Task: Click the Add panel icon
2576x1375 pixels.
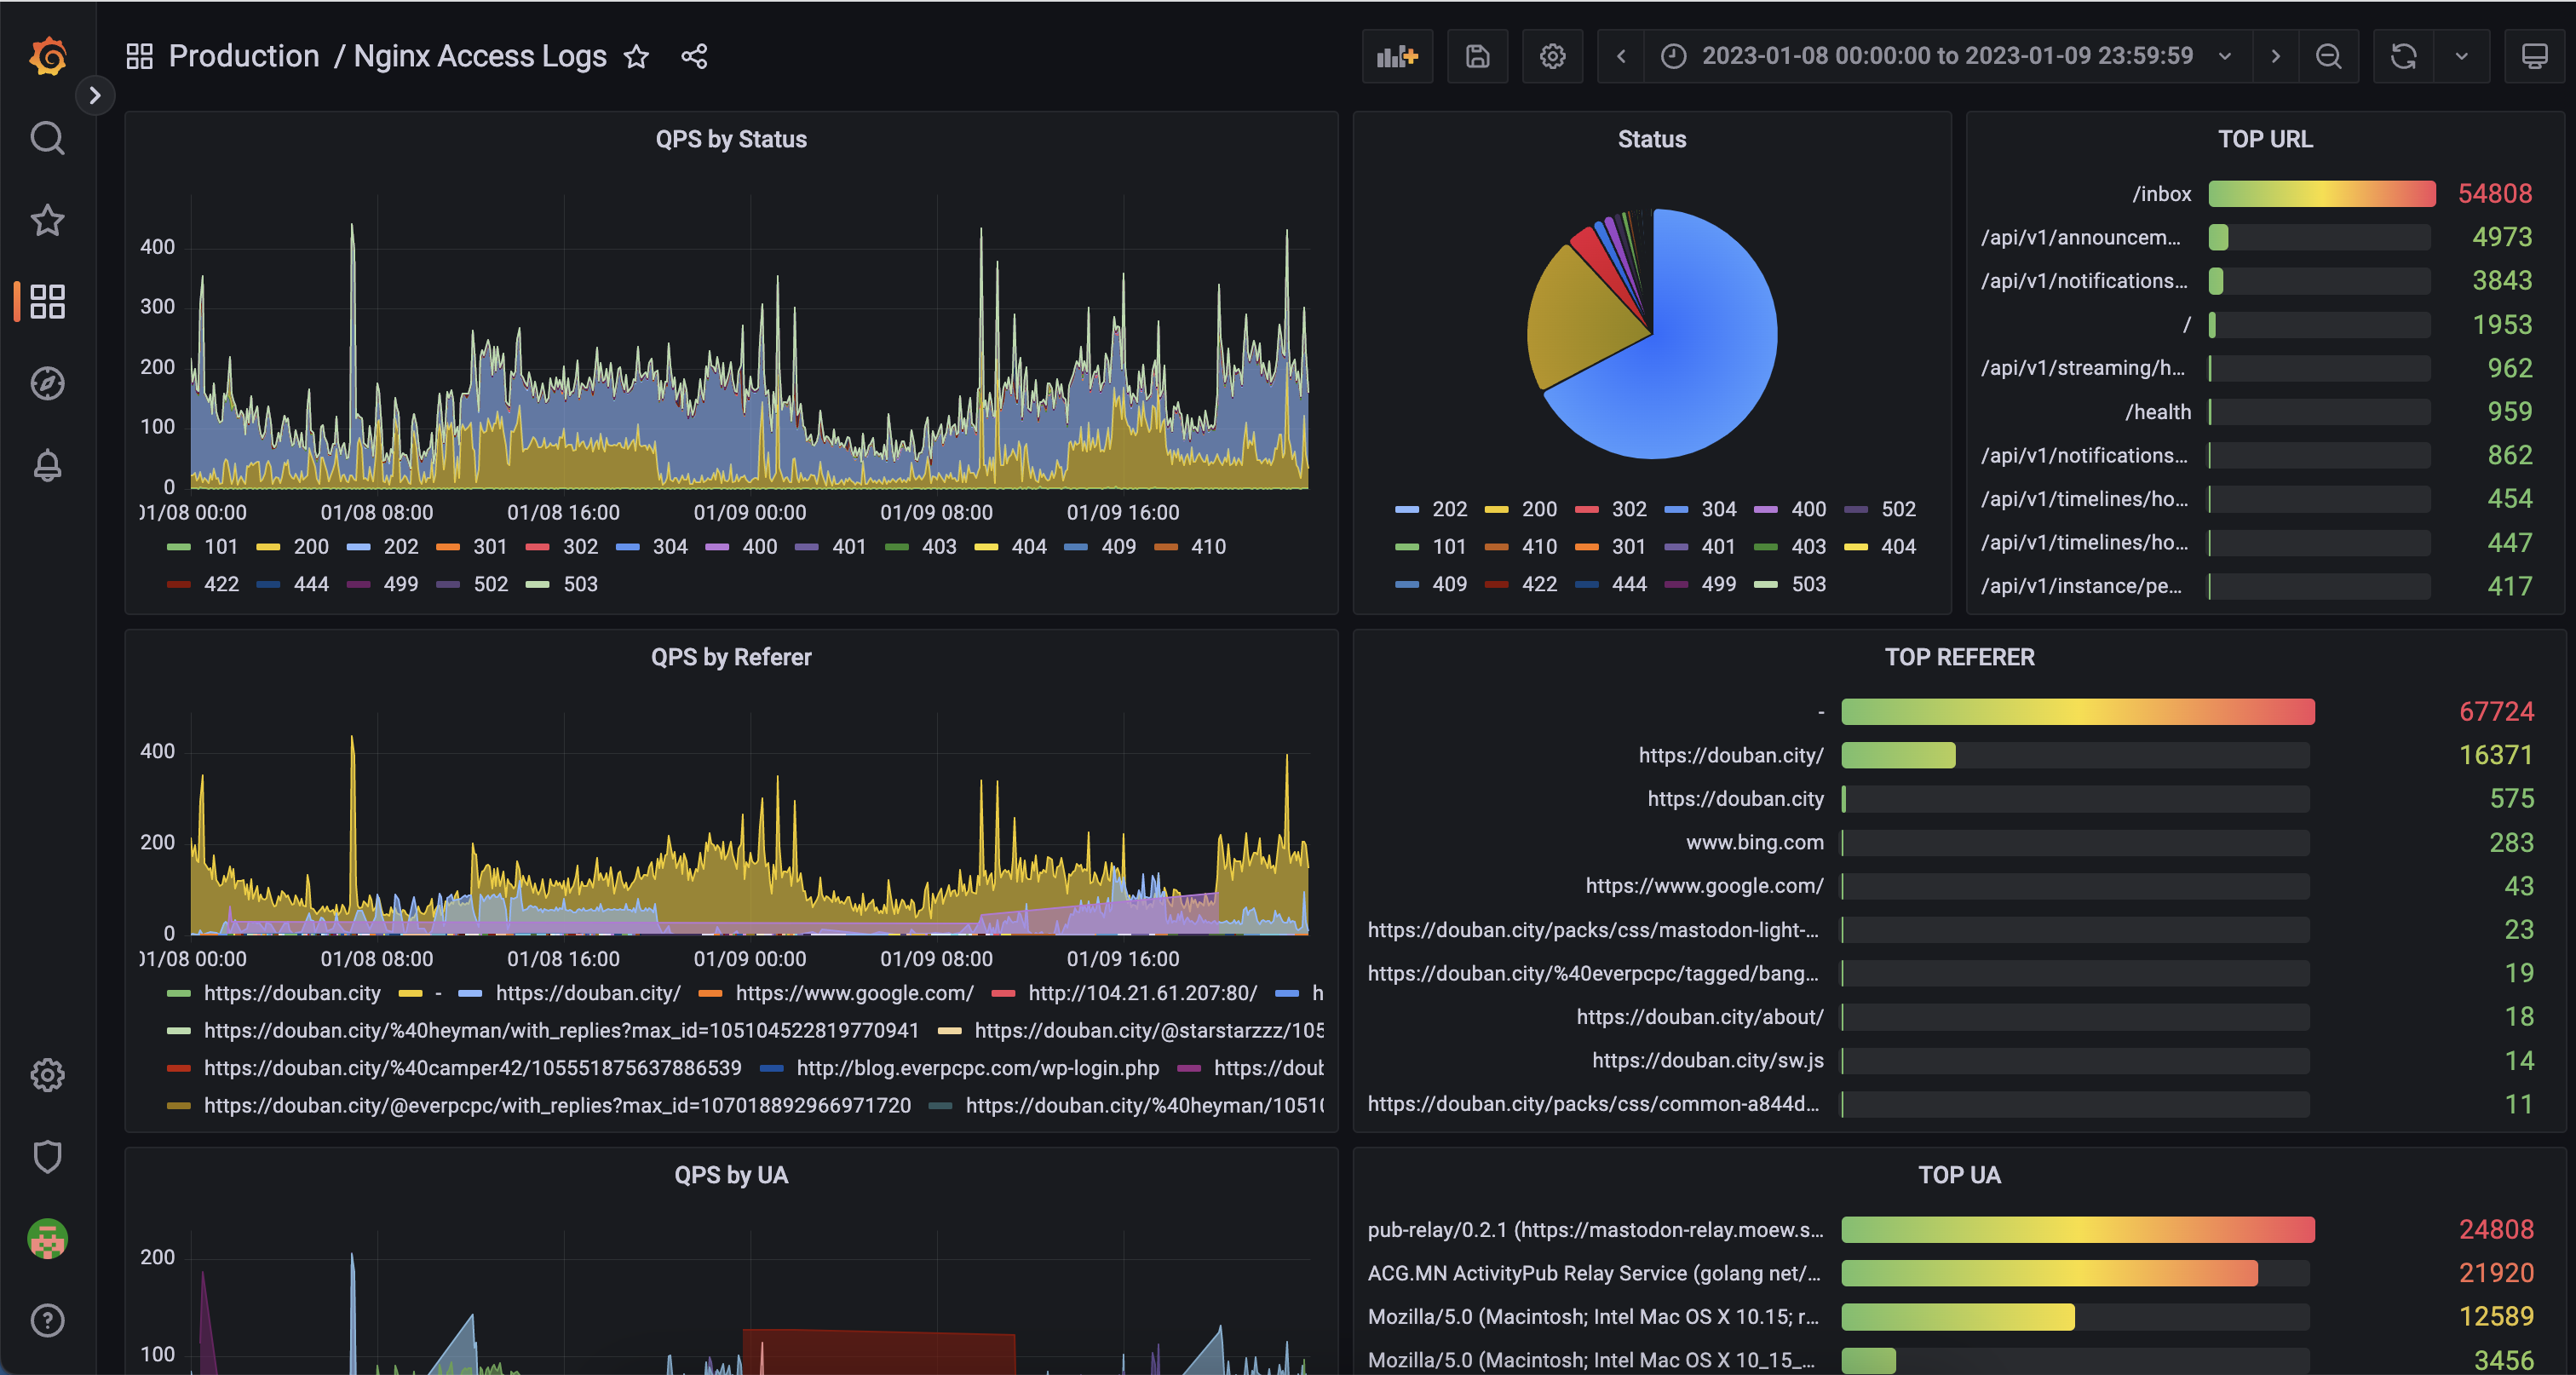Action: [1397, 56]
